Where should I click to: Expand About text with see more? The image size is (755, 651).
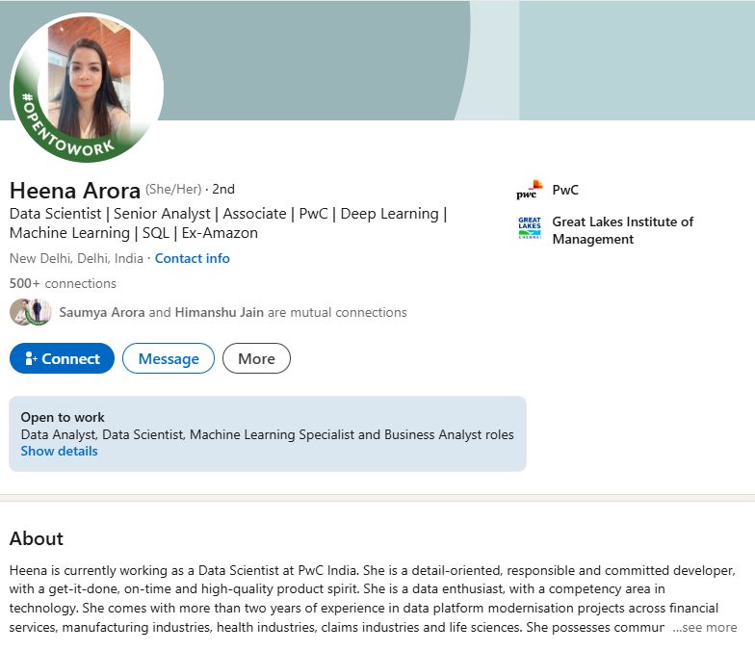click(705, 628)
